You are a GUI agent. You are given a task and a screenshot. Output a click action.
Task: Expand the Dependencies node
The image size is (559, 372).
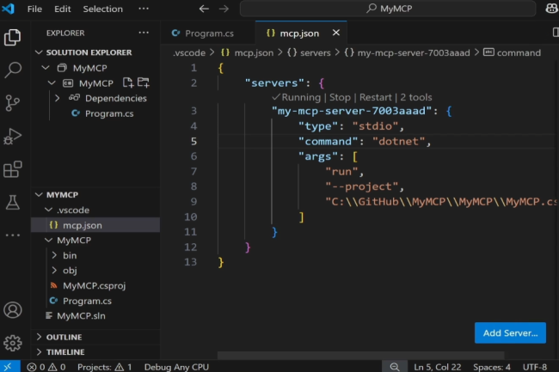coord(57,98)
